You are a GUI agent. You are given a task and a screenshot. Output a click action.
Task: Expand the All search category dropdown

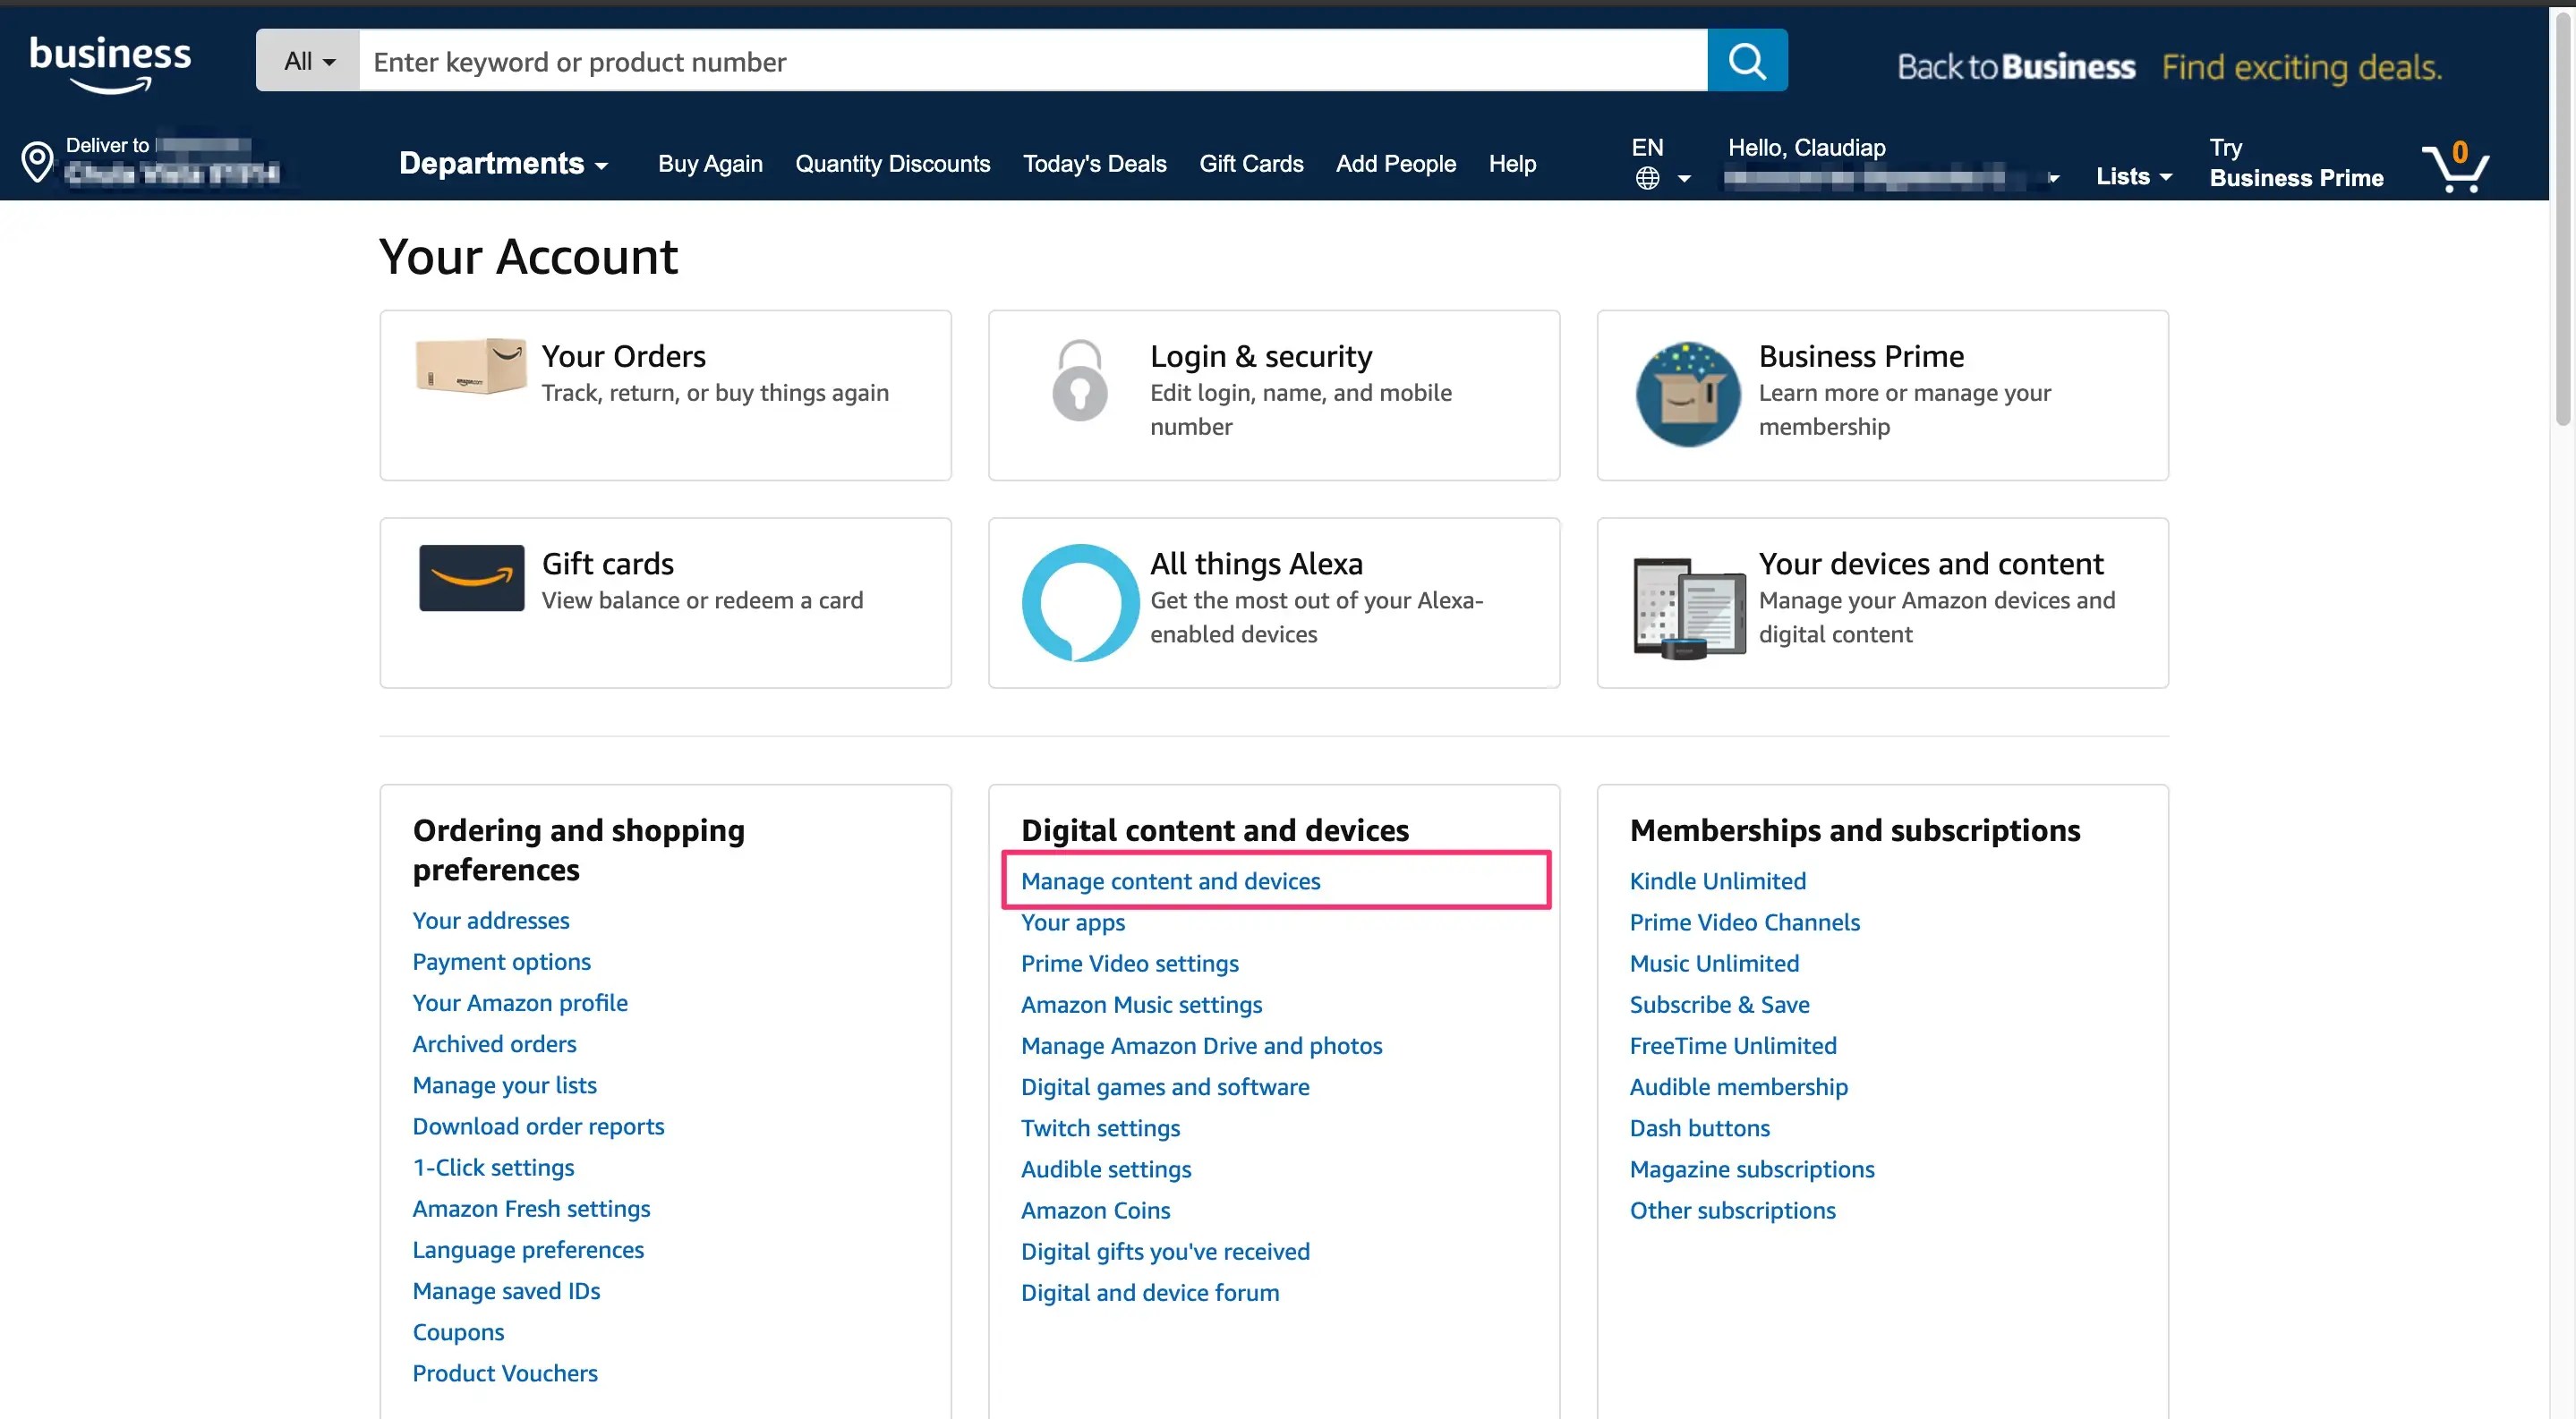(x=308, y=61)
